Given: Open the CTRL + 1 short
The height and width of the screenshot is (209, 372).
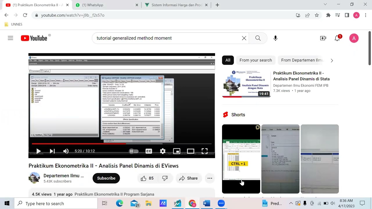Looking at the screenshot, I should [x=241, y=159].
